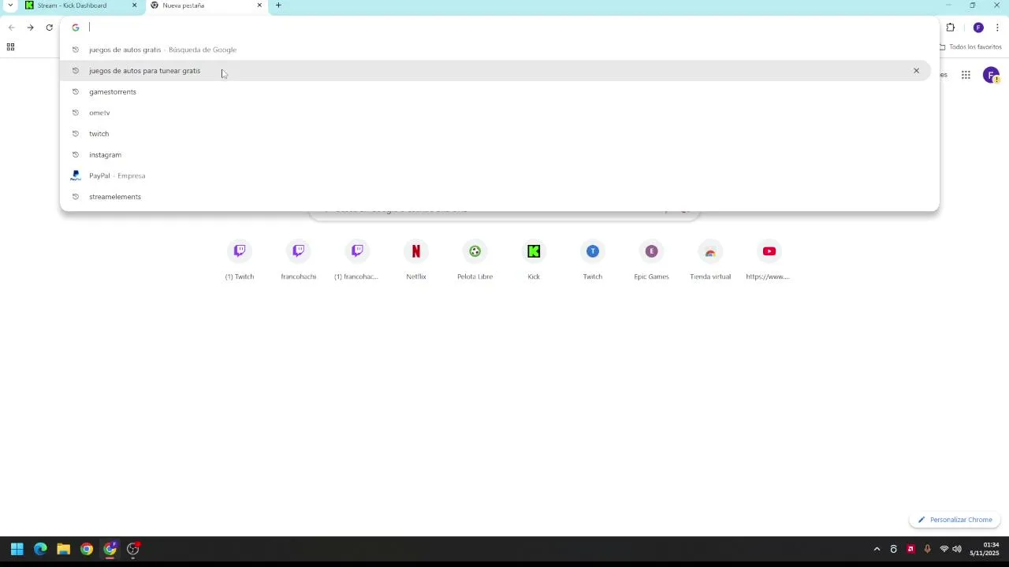Open clock showing 01:34
The height and width of the screenshot is (567, 1009).
[x=985, y=549]
